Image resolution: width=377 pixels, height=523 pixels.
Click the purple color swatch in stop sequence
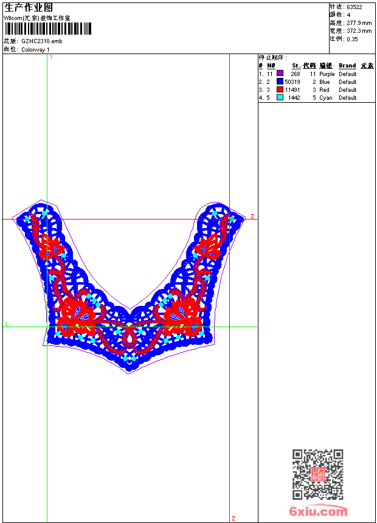[280, 74]
